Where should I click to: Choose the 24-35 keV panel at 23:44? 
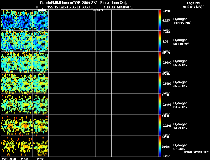[25, 104]
